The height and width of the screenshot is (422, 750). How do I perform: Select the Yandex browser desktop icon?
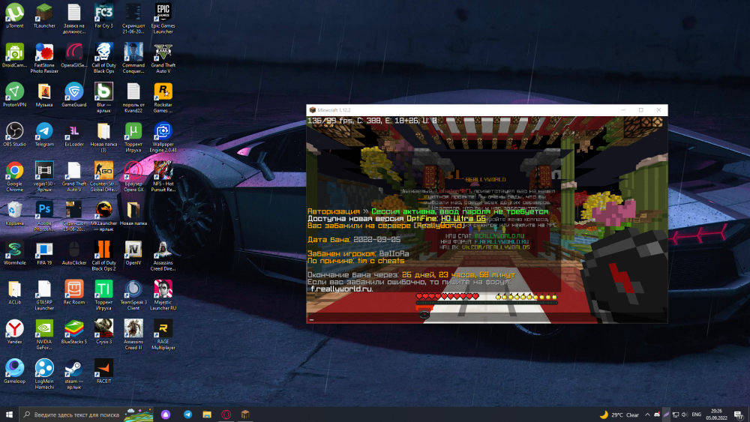click(x=15, y=332)
